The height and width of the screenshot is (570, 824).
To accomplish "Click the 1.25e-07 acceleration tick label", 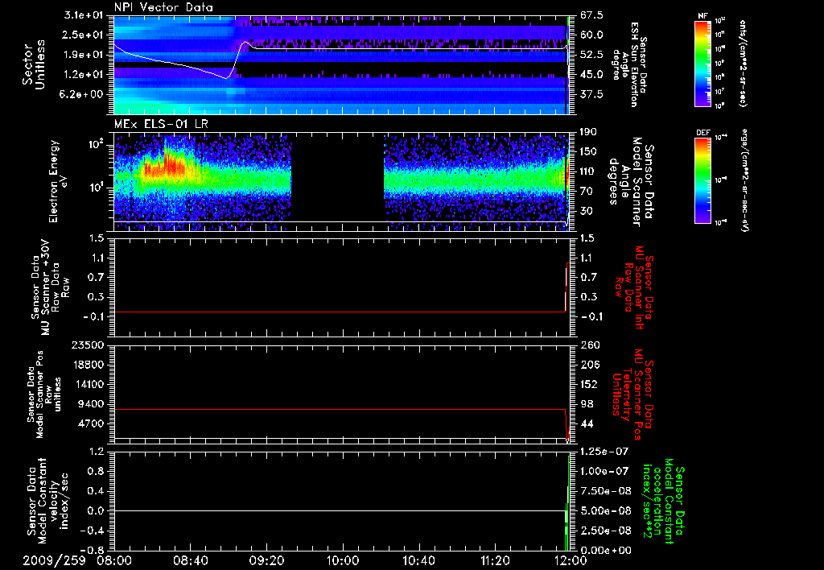I will 605,451.
